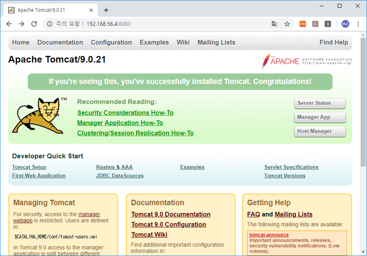
Task: Open Manager Application How-To link
Action: [x=120, y=123]
